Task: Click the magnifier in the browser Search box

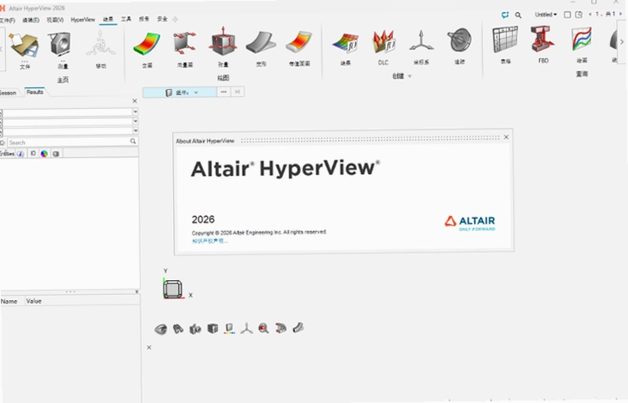Action: 133,141
